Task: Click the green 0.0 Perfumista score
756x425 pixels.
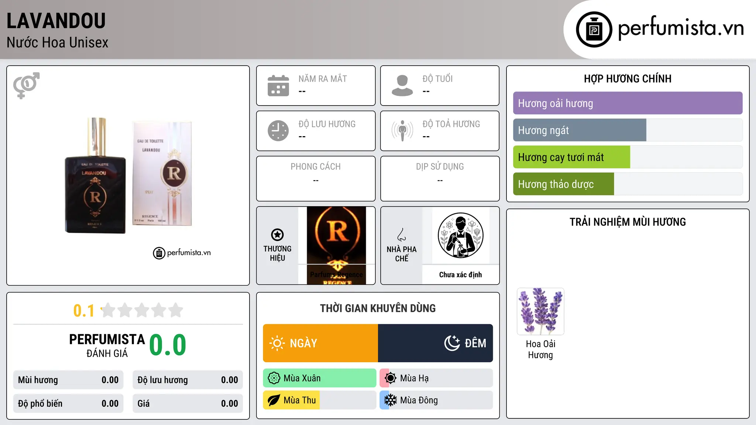Action: 168,345
